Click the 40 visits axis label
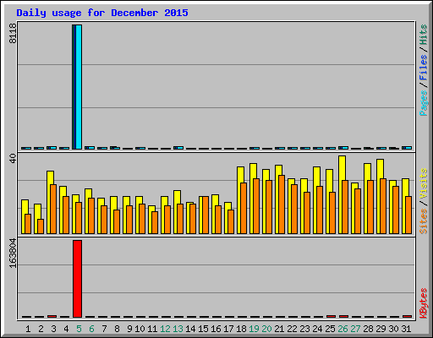433x338 pixels. (x=13, y=159)
